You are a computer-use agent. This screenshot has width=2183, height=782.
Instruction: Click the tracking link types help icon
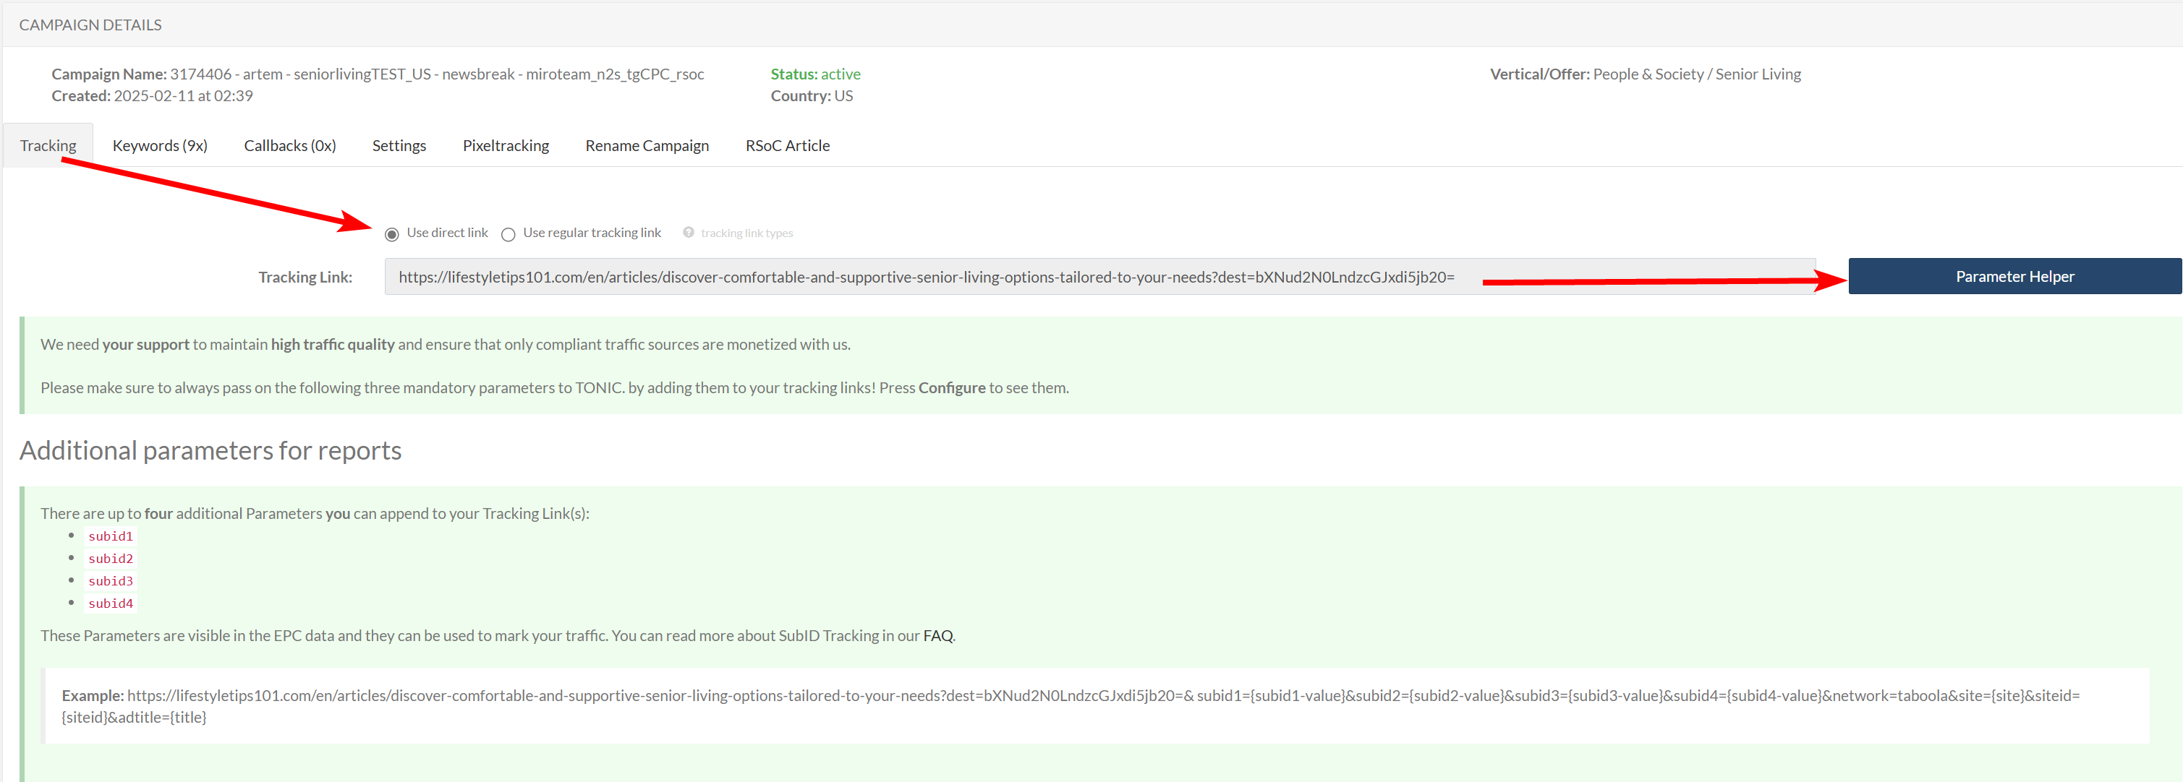pyautogui.click(x=688, y=232)
